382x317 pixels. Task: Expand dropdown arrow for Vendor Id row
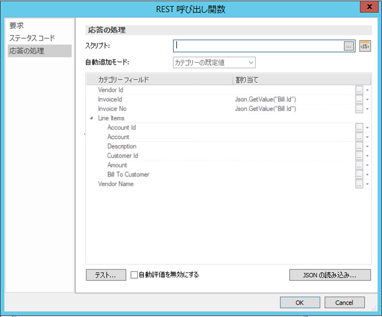[x=367, y=90]
